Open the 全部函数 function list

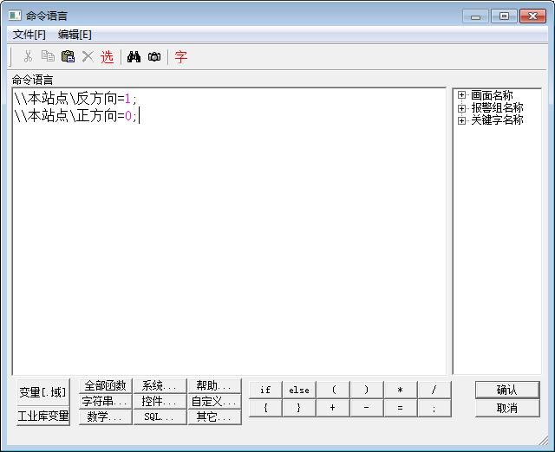click(105, 385)
